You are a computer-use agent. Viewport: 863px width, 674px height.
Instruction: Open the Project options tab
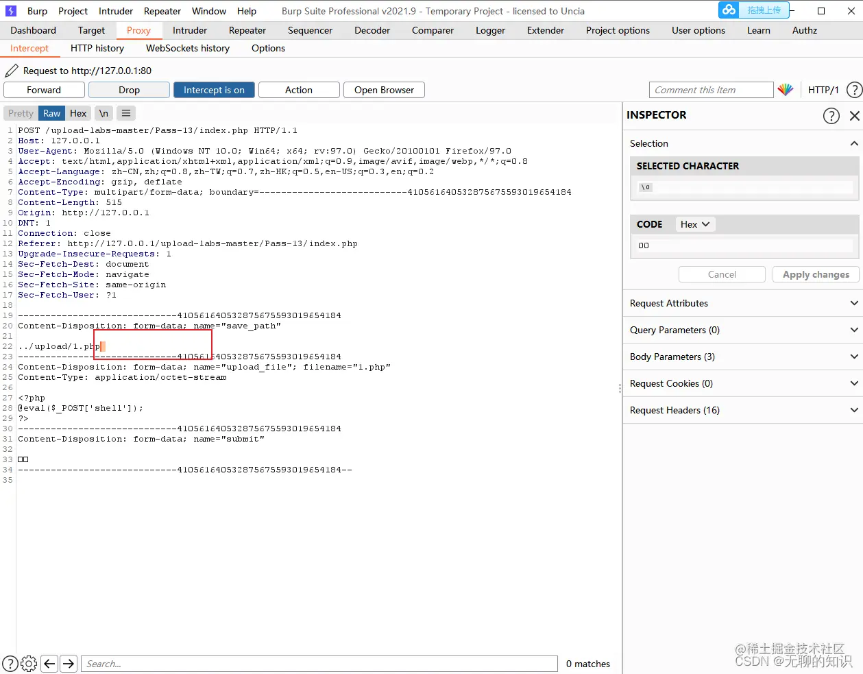pos(618,30)
